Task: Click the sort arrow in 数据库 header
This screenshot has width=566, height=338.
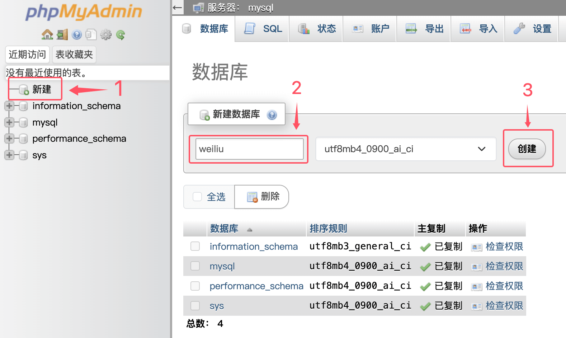Action: (x=250, y=230)
